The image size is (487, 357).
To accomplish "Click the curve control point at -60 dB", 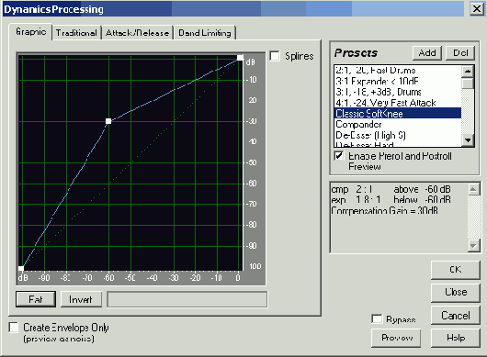I will point(108,121).
